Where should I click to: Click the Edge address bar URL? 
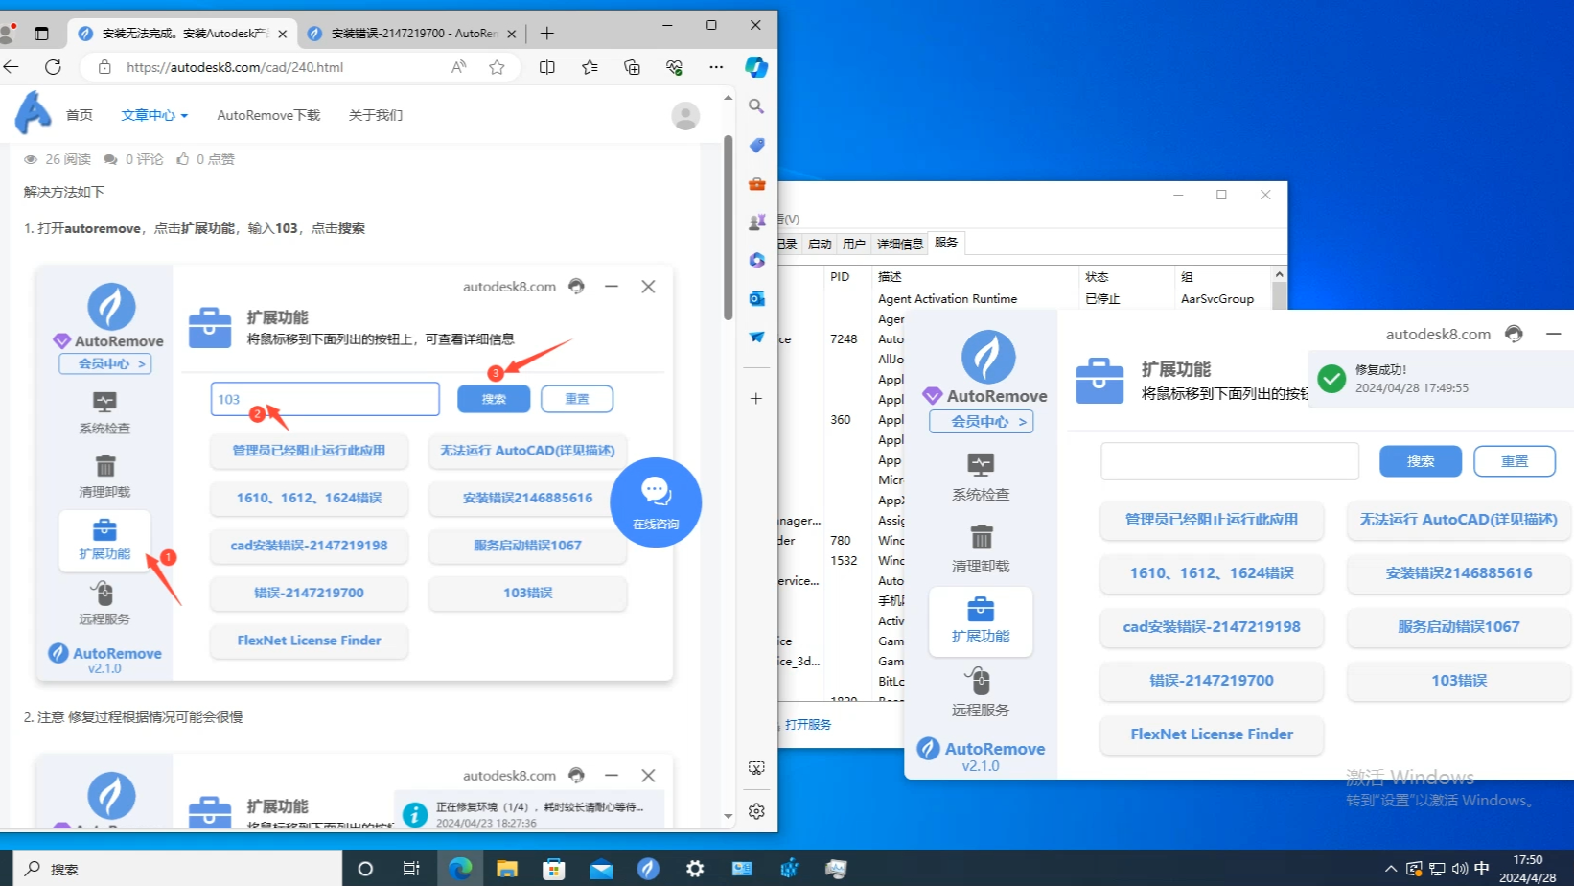pyautogui.click(x=235, y=67)
